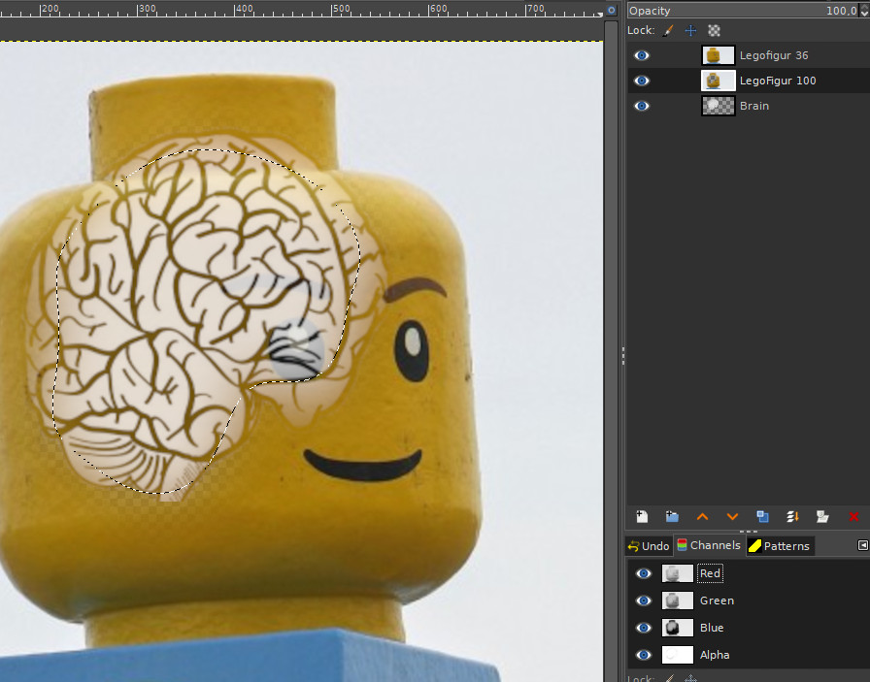
Task: Switch to the Patterns tab
Action: pos(780,546)
